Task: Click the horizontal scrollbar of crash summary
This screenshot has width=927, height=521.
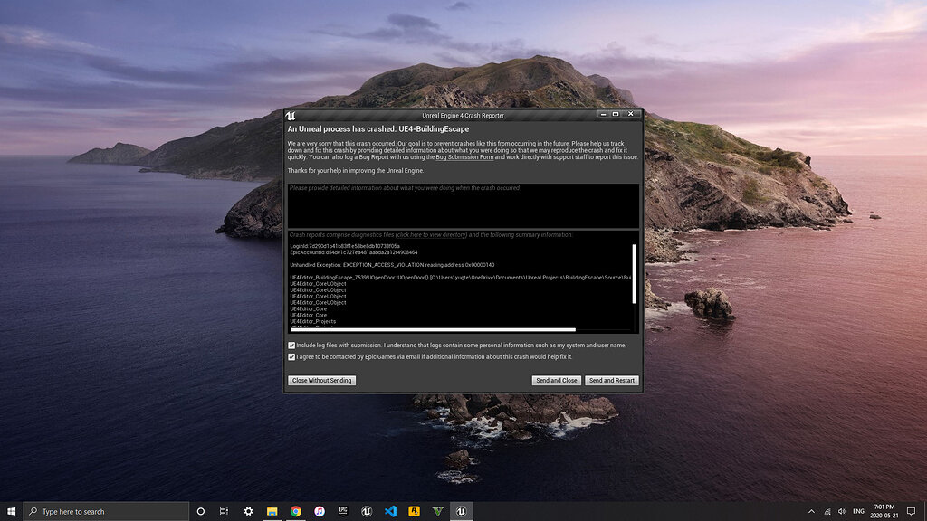Action: [433, 330]
